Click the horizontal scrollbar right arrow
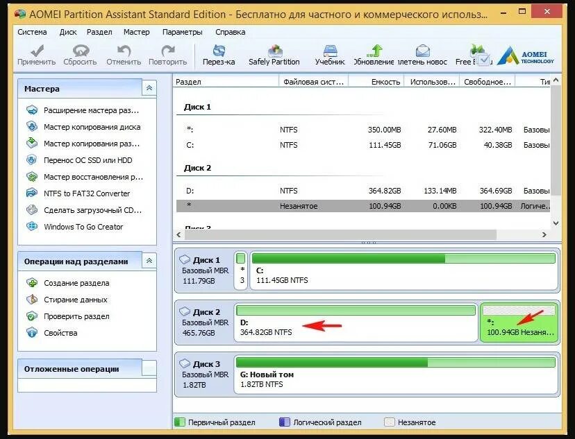 click(x=544, y=234)
